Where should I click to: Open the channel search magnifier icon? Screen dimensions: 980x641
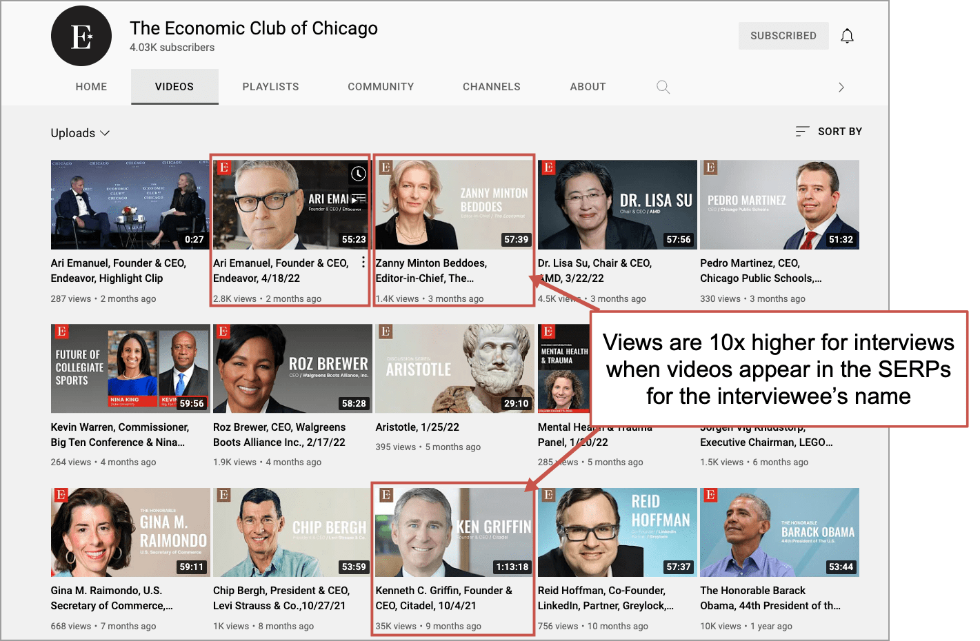663,87
